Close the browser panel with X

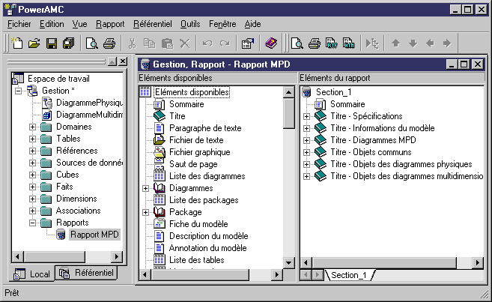pos(123,61)
